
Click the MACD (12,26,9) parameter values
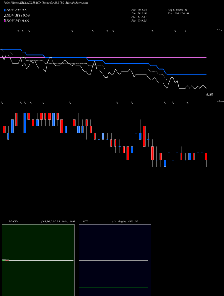point(58,222)
